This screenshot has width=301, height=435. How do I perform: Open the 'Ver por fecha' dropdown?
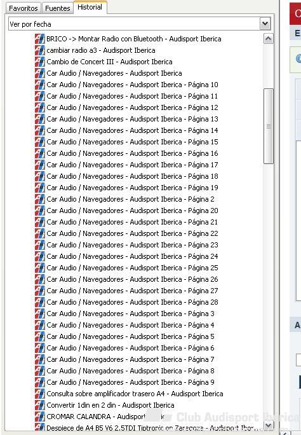click(265, 24)
